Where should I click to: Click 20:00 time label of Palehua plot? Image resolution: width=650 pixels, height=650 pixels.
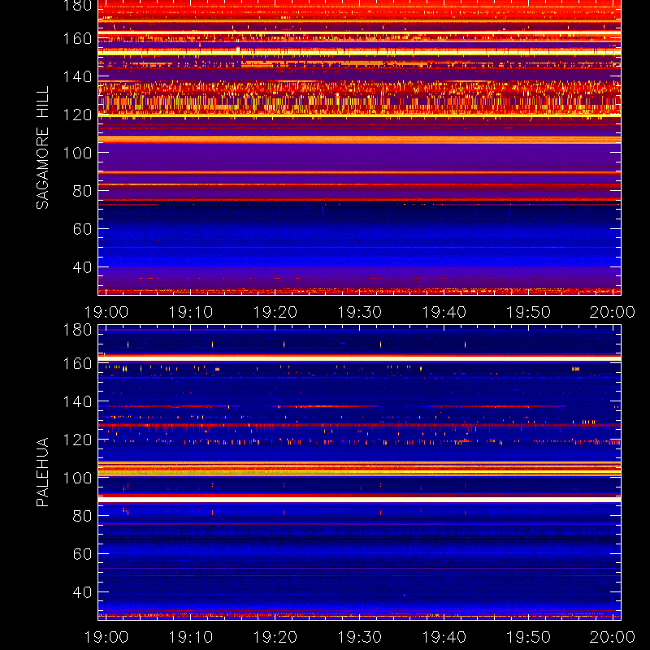pyautogui.click(x=613, y=637)
